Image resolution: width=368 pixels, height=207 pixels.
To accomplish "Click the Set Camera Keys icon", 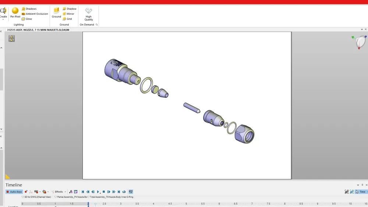I will (x=36, y=192).
